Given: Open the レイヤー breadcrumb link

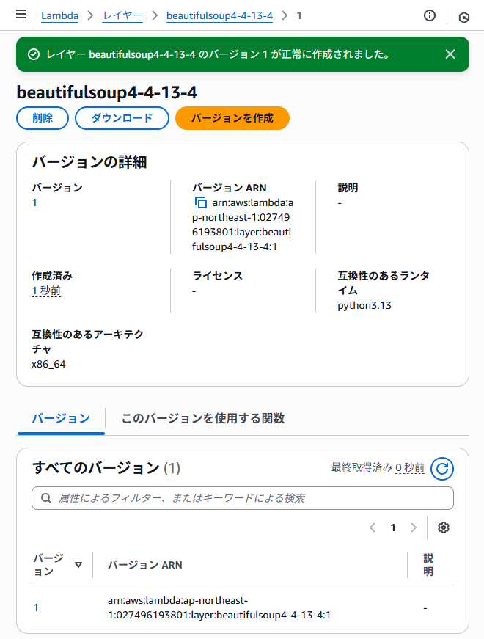Looking at the screenshot, I should 122,15.
